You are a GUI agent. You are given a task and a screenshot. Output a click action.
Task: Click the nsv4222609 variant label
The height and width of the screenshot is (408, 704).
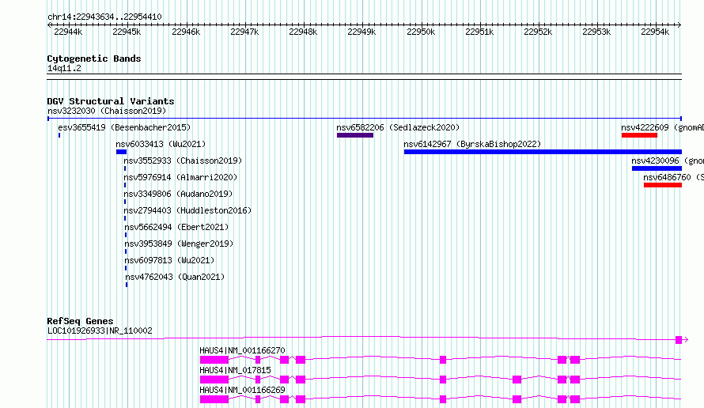click(663, 127)
